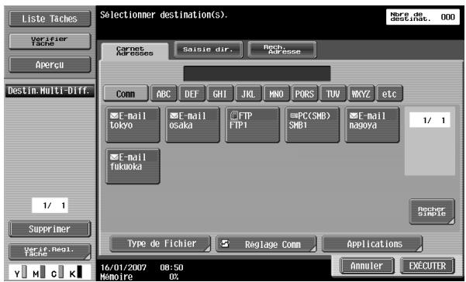Open the Liste Tâches job list
This screenshot has width=466, height=282.
50,19
